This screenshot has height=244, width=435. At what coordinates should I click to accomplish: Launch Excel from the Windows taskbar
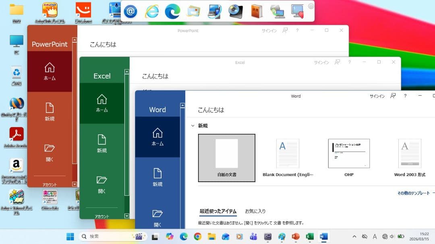(x=310, y=236)
